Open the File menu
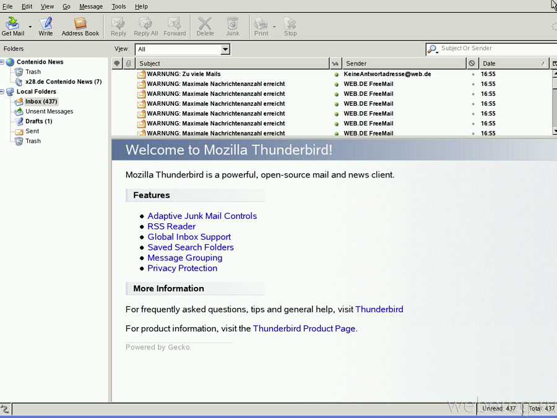 (7, 6)
